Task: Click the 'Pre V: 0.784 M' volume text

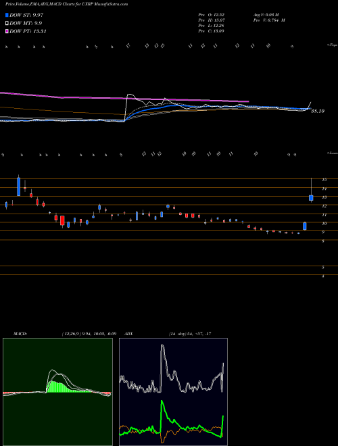Action: (x=269, y=20)
